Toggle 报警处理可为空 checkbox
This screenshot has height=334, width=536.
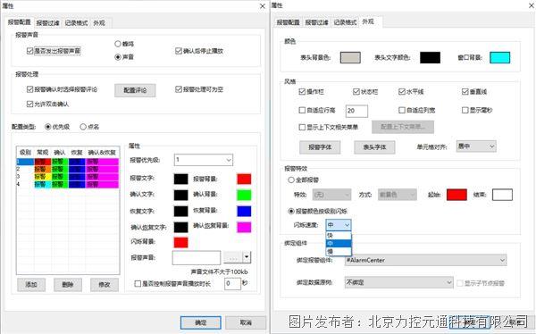pos(179,89)
